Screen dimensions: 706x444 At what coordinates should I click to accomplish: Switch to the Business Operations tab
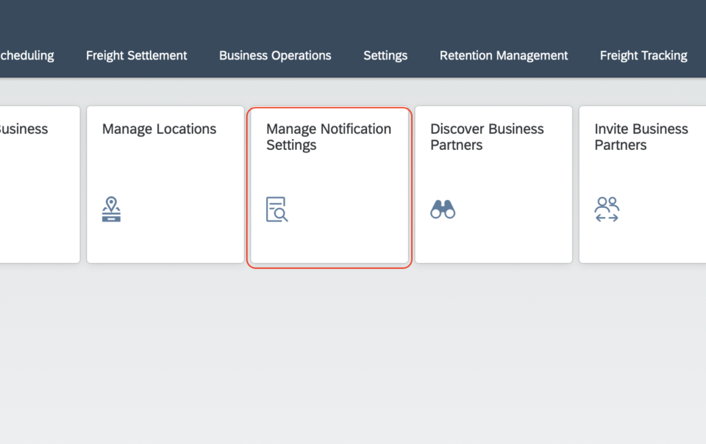click(275, 55)
